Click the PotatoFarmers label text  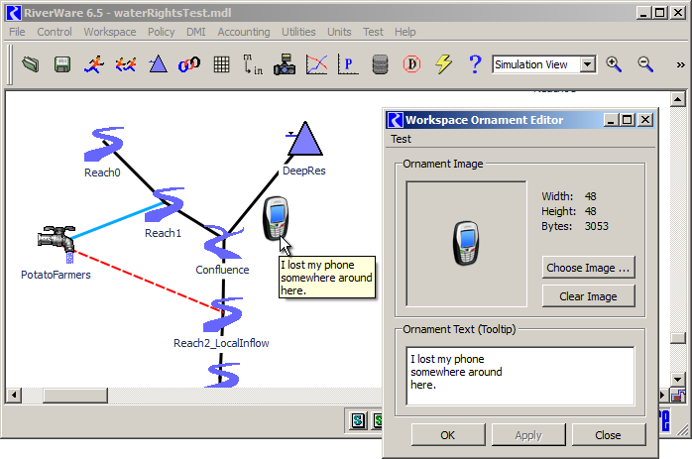click(56, 275)
